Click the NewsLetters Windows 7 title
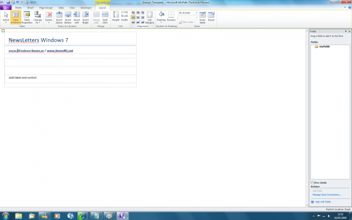Viewport: 352px width, 220px height. pyautogui.click(x=38, y=40)
